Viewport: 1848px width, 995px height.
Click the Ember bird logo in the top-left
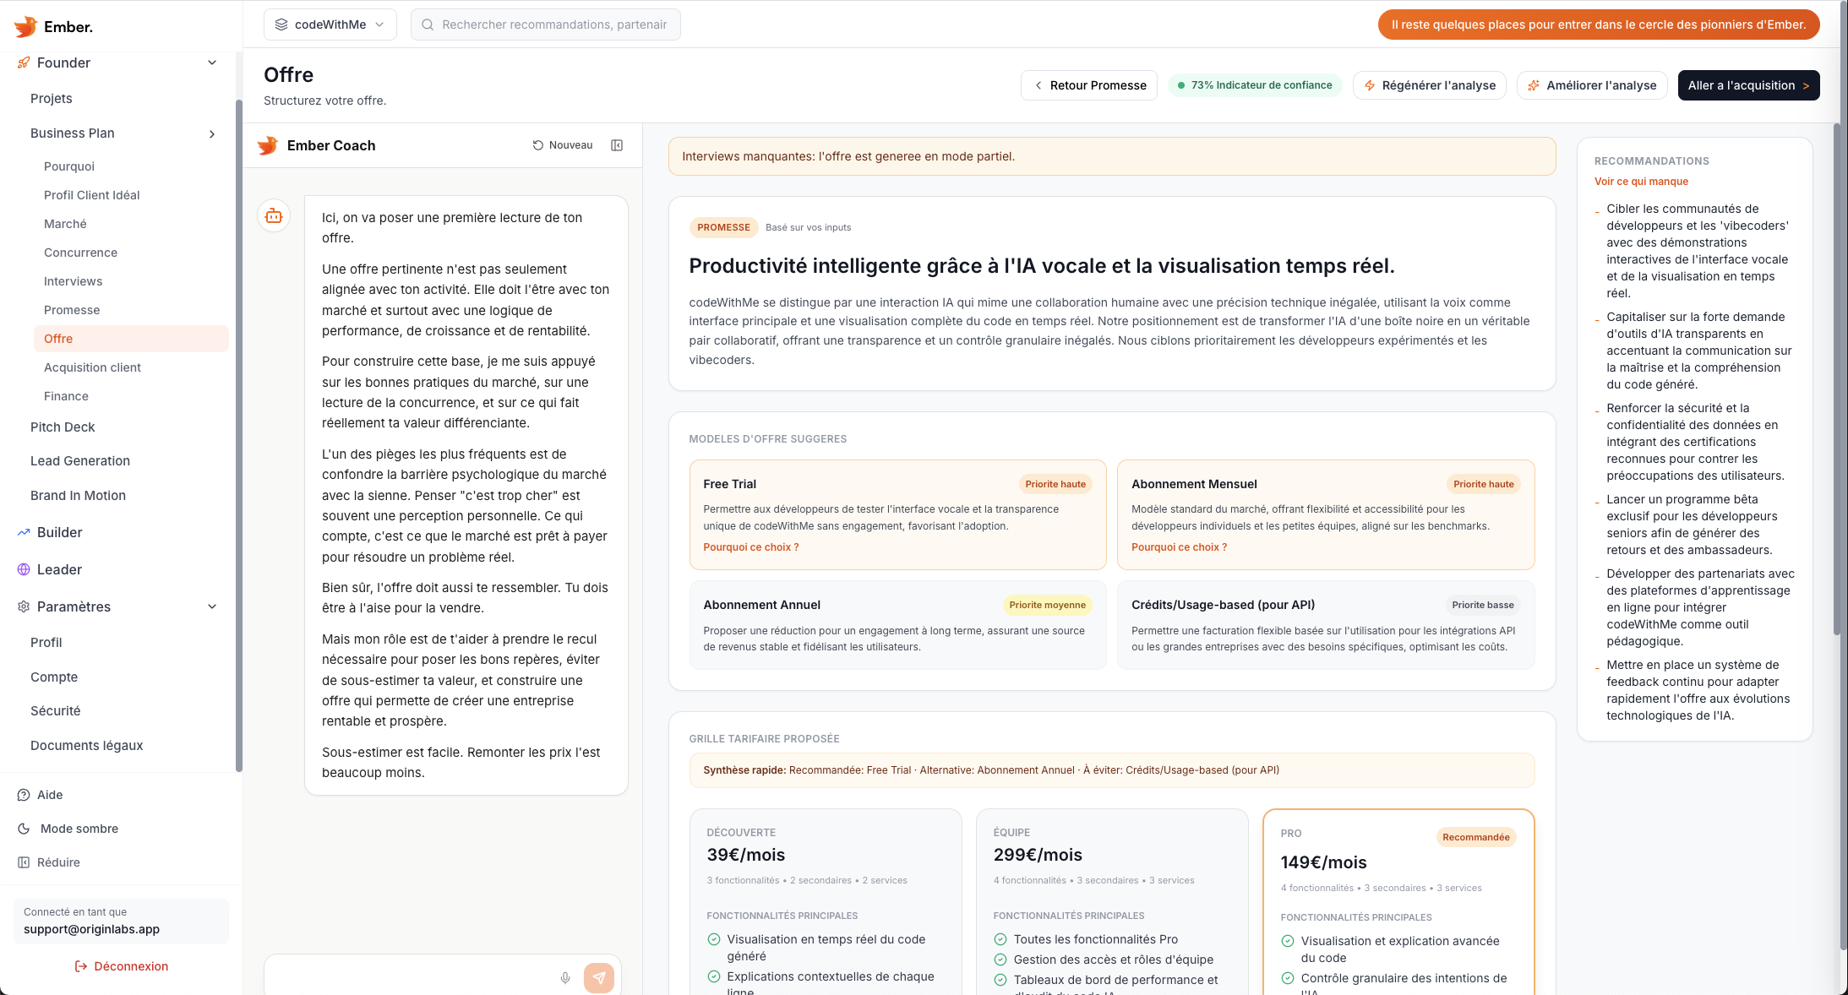pyautogui.click(x=25, y=26)
